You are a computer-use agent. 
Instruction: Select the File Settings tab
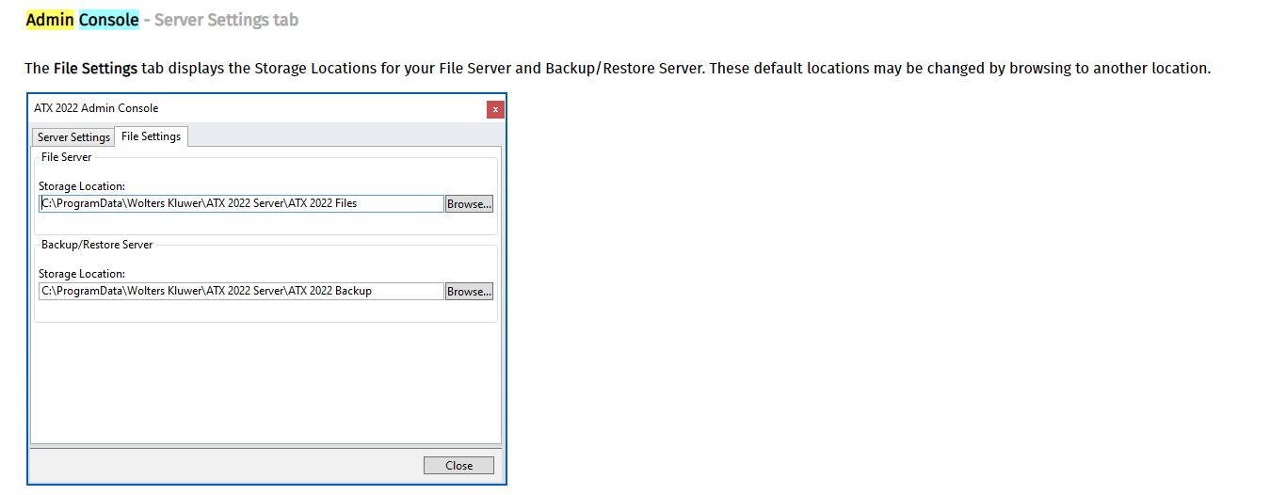(152, 136)
